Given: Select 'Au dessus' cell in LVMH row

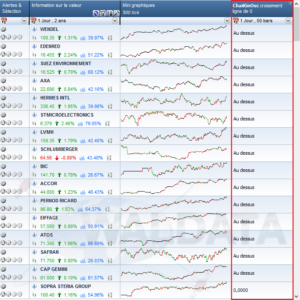Looking at the screenshot, I should click(262, 136).
